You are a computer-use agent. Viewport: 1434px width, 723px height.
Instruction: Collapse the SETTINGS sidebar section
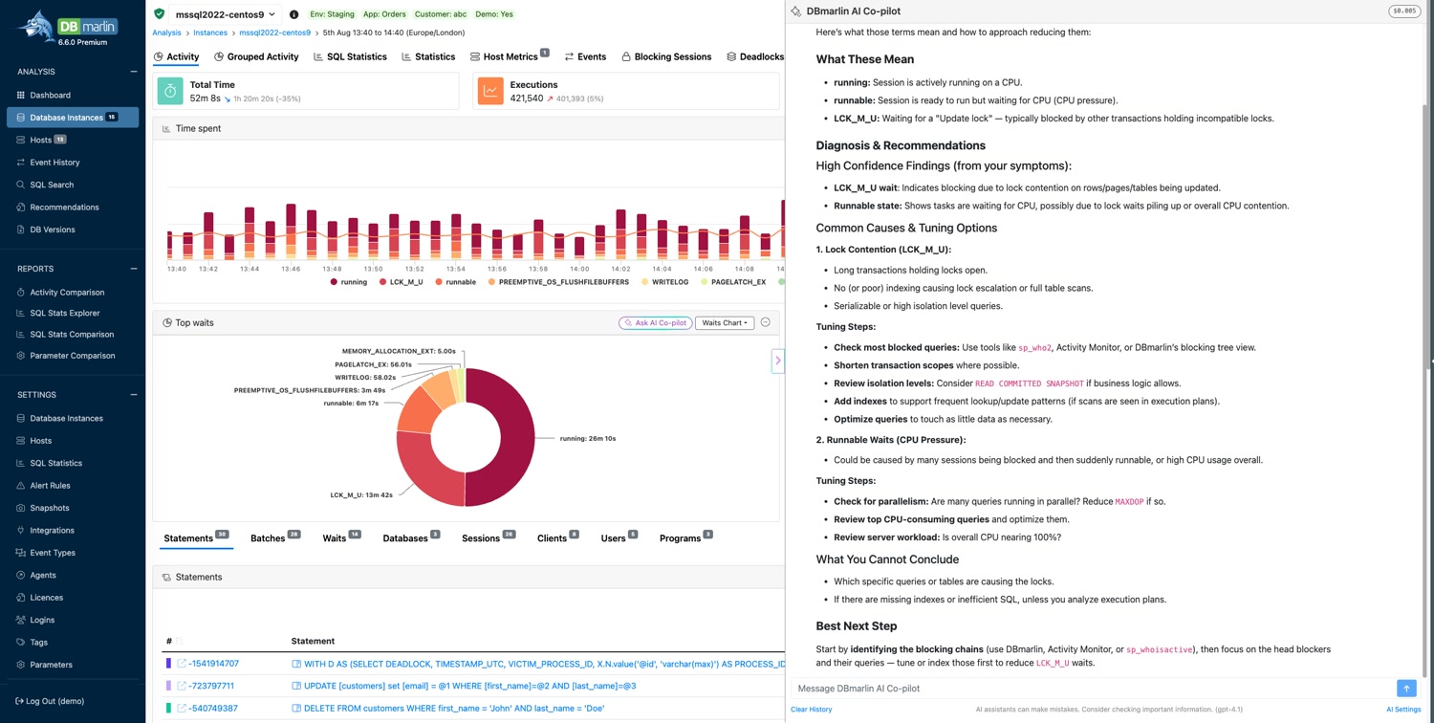click(x=134, y=394)
